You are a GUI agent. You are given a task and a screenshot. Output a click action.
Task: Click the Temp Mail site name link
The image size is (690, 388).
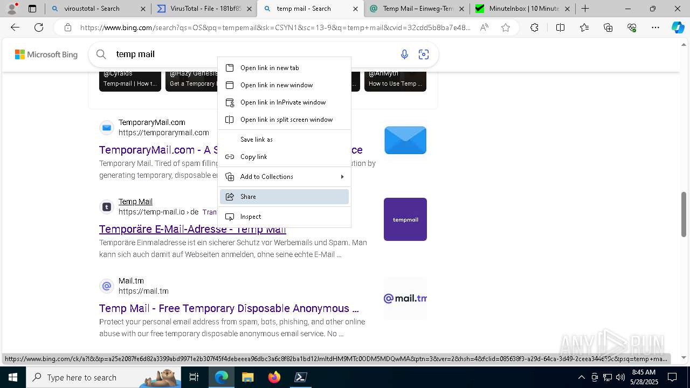point(135,202)
